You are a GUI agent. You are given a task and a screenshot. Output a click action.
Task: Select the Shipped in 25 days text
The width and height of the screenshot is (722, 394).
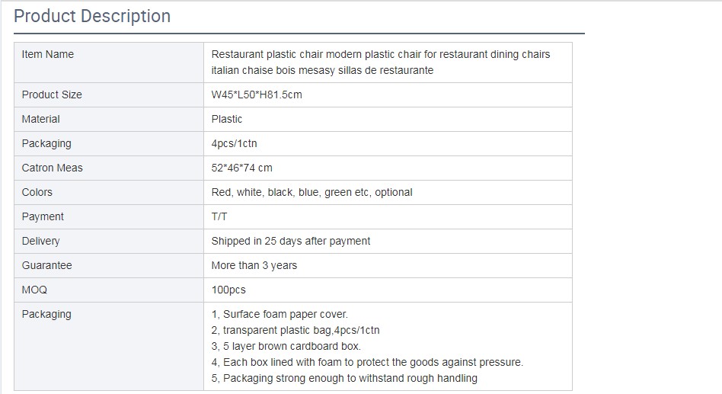(291, 241)
